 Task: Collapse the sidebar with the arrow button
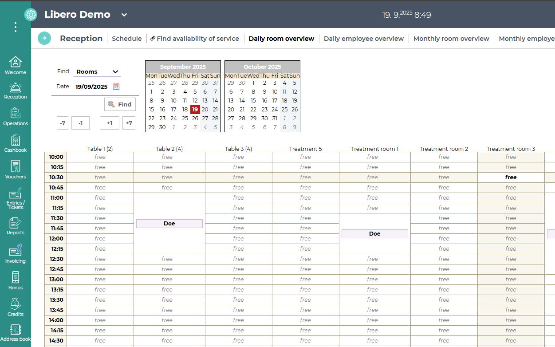pos(44,39)
